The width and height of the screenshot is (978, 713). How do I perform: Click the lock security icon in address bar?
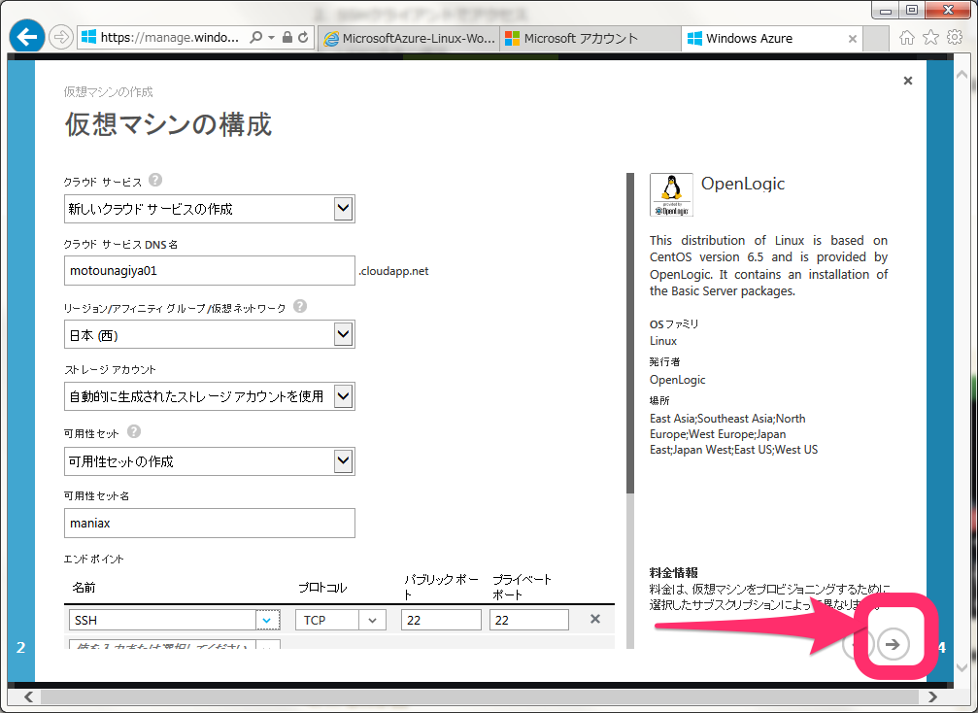pos(287,38)
